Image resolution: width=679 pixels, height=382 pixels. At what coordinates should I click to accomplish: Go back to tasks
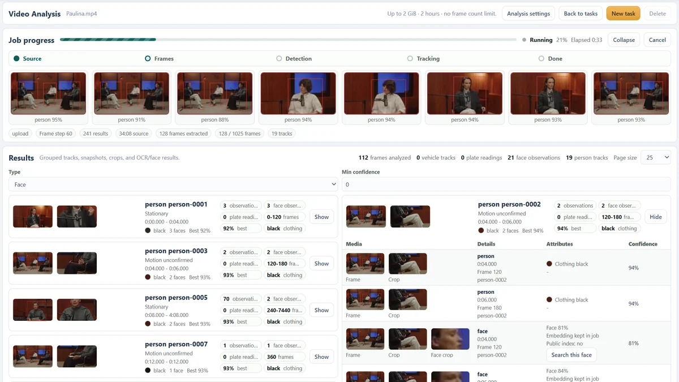point(581,14)
